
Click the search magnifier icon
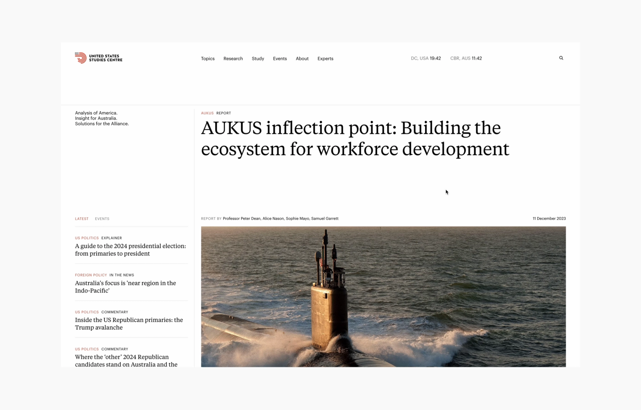pos(561,58)
